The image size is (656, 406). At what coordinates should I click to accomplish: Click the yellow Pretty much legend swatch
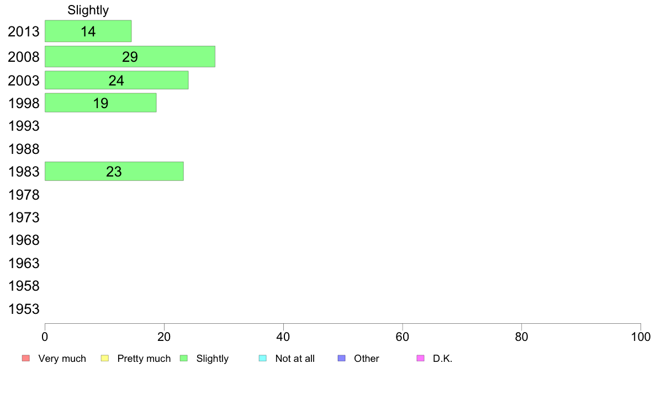point(104,359)
